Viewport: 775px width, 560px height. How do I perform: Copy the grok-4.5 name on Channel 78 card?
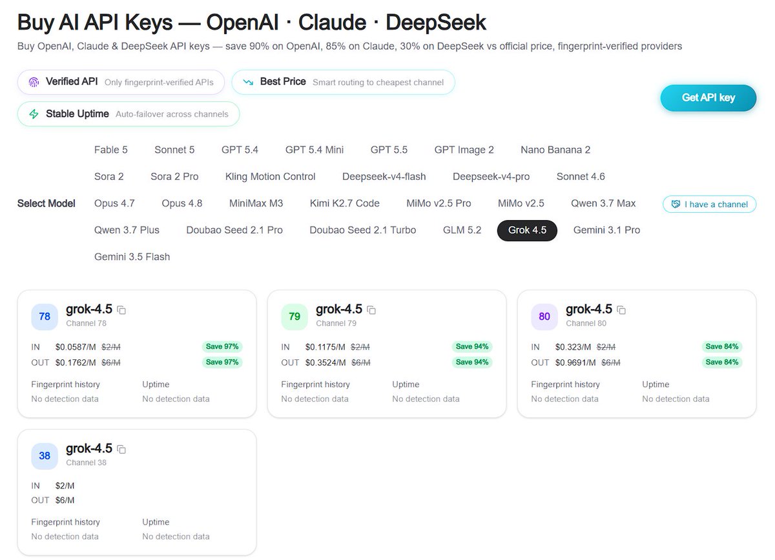[x=121, y=310]
